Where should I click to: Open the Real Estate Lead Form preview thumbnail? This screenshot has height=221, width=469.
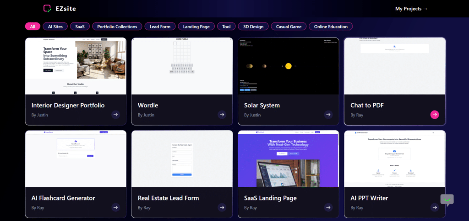182,159
